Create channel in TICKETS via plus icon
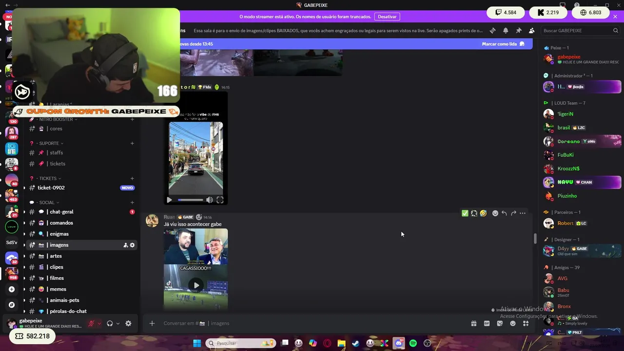Viewport: 624px width, 351px height. pos(132,178)
